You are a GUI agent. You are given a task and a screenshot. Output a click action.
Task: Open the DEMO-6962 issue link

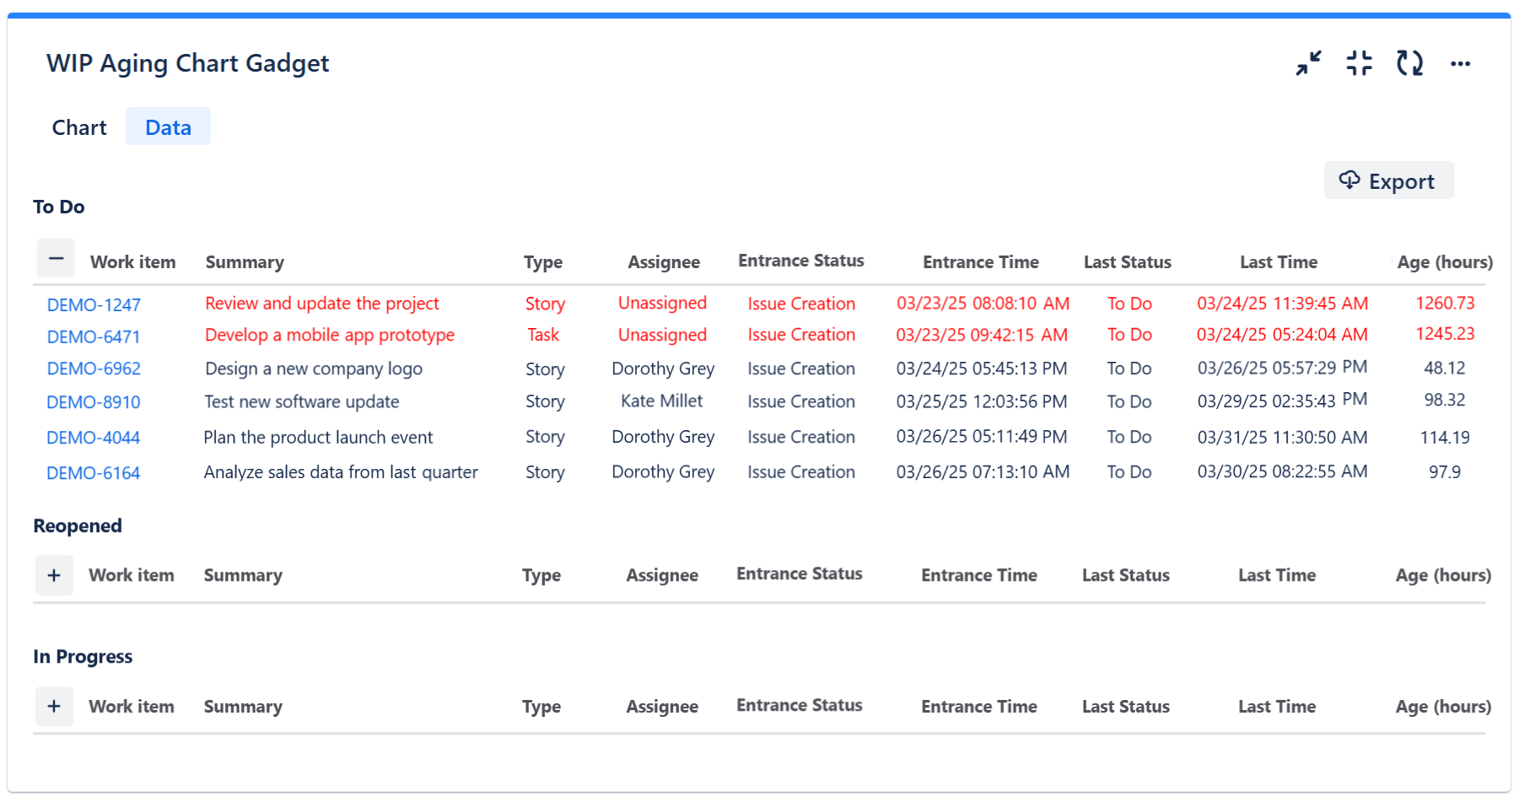click(94, 369)
